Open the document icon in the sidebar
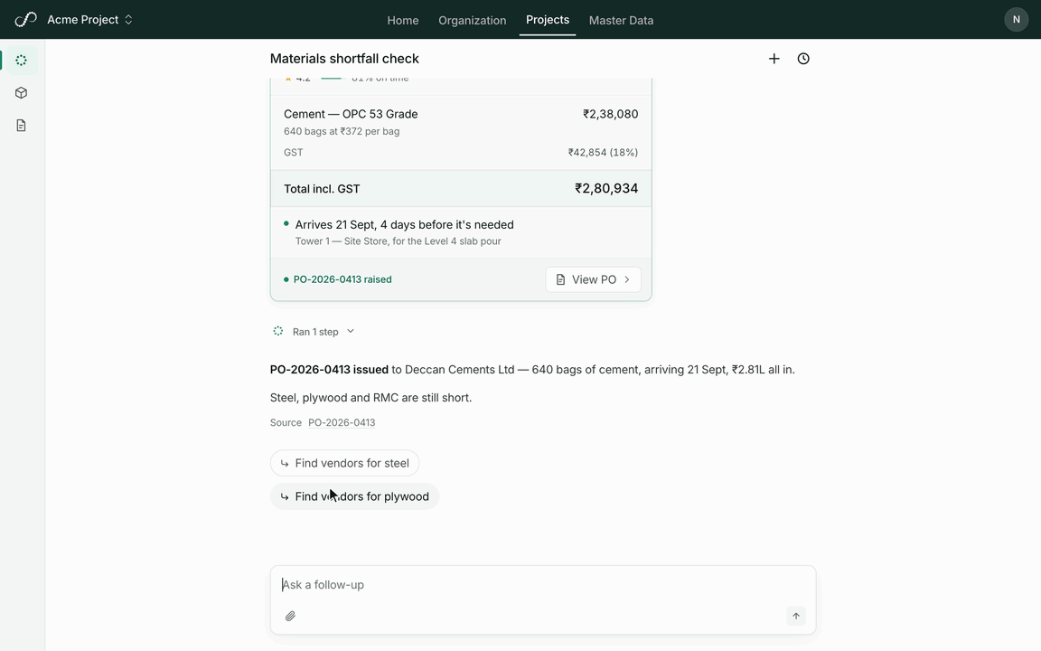 [22, 126]
